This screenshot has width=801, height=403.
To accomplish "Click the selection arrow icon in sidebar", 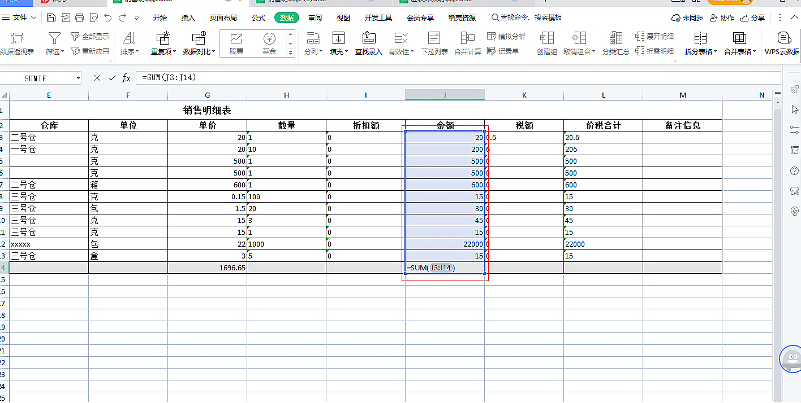I will coord(794,109).
